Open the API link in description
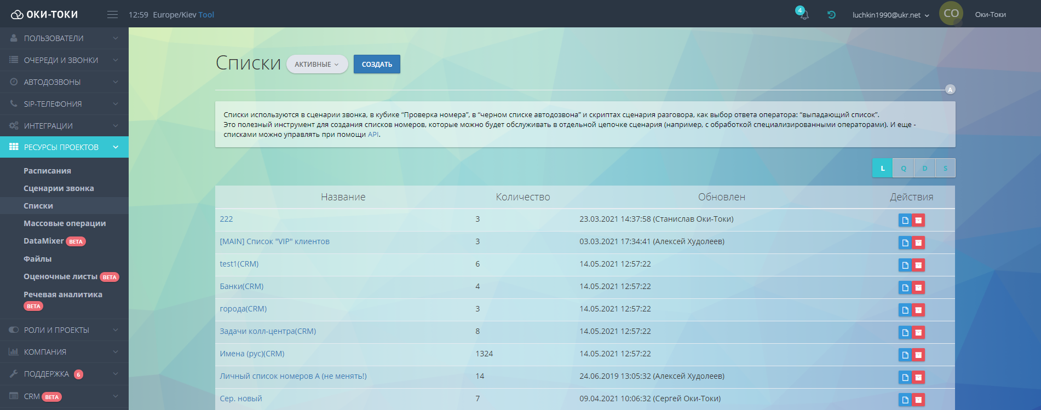The image size is (1041, 410). pos(373,135)
